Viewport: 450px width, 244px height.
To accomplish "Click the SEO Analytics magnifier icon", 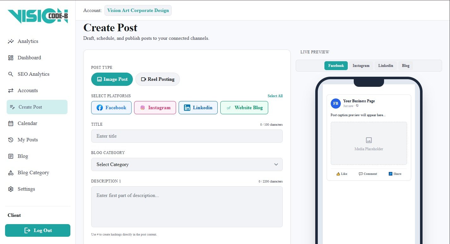I will (x=11, y=74).
